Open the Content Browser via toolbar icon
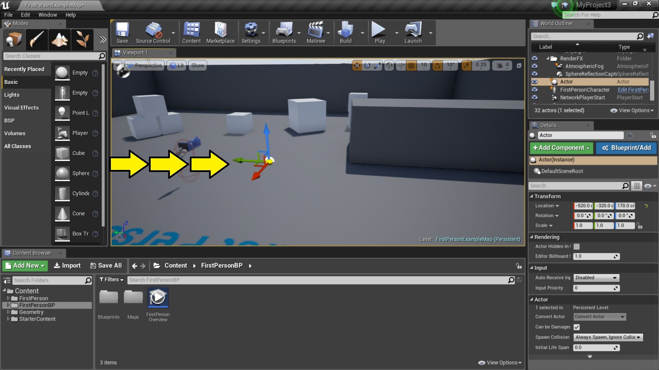Screen dimensions: 659x370 click(191, 33)
